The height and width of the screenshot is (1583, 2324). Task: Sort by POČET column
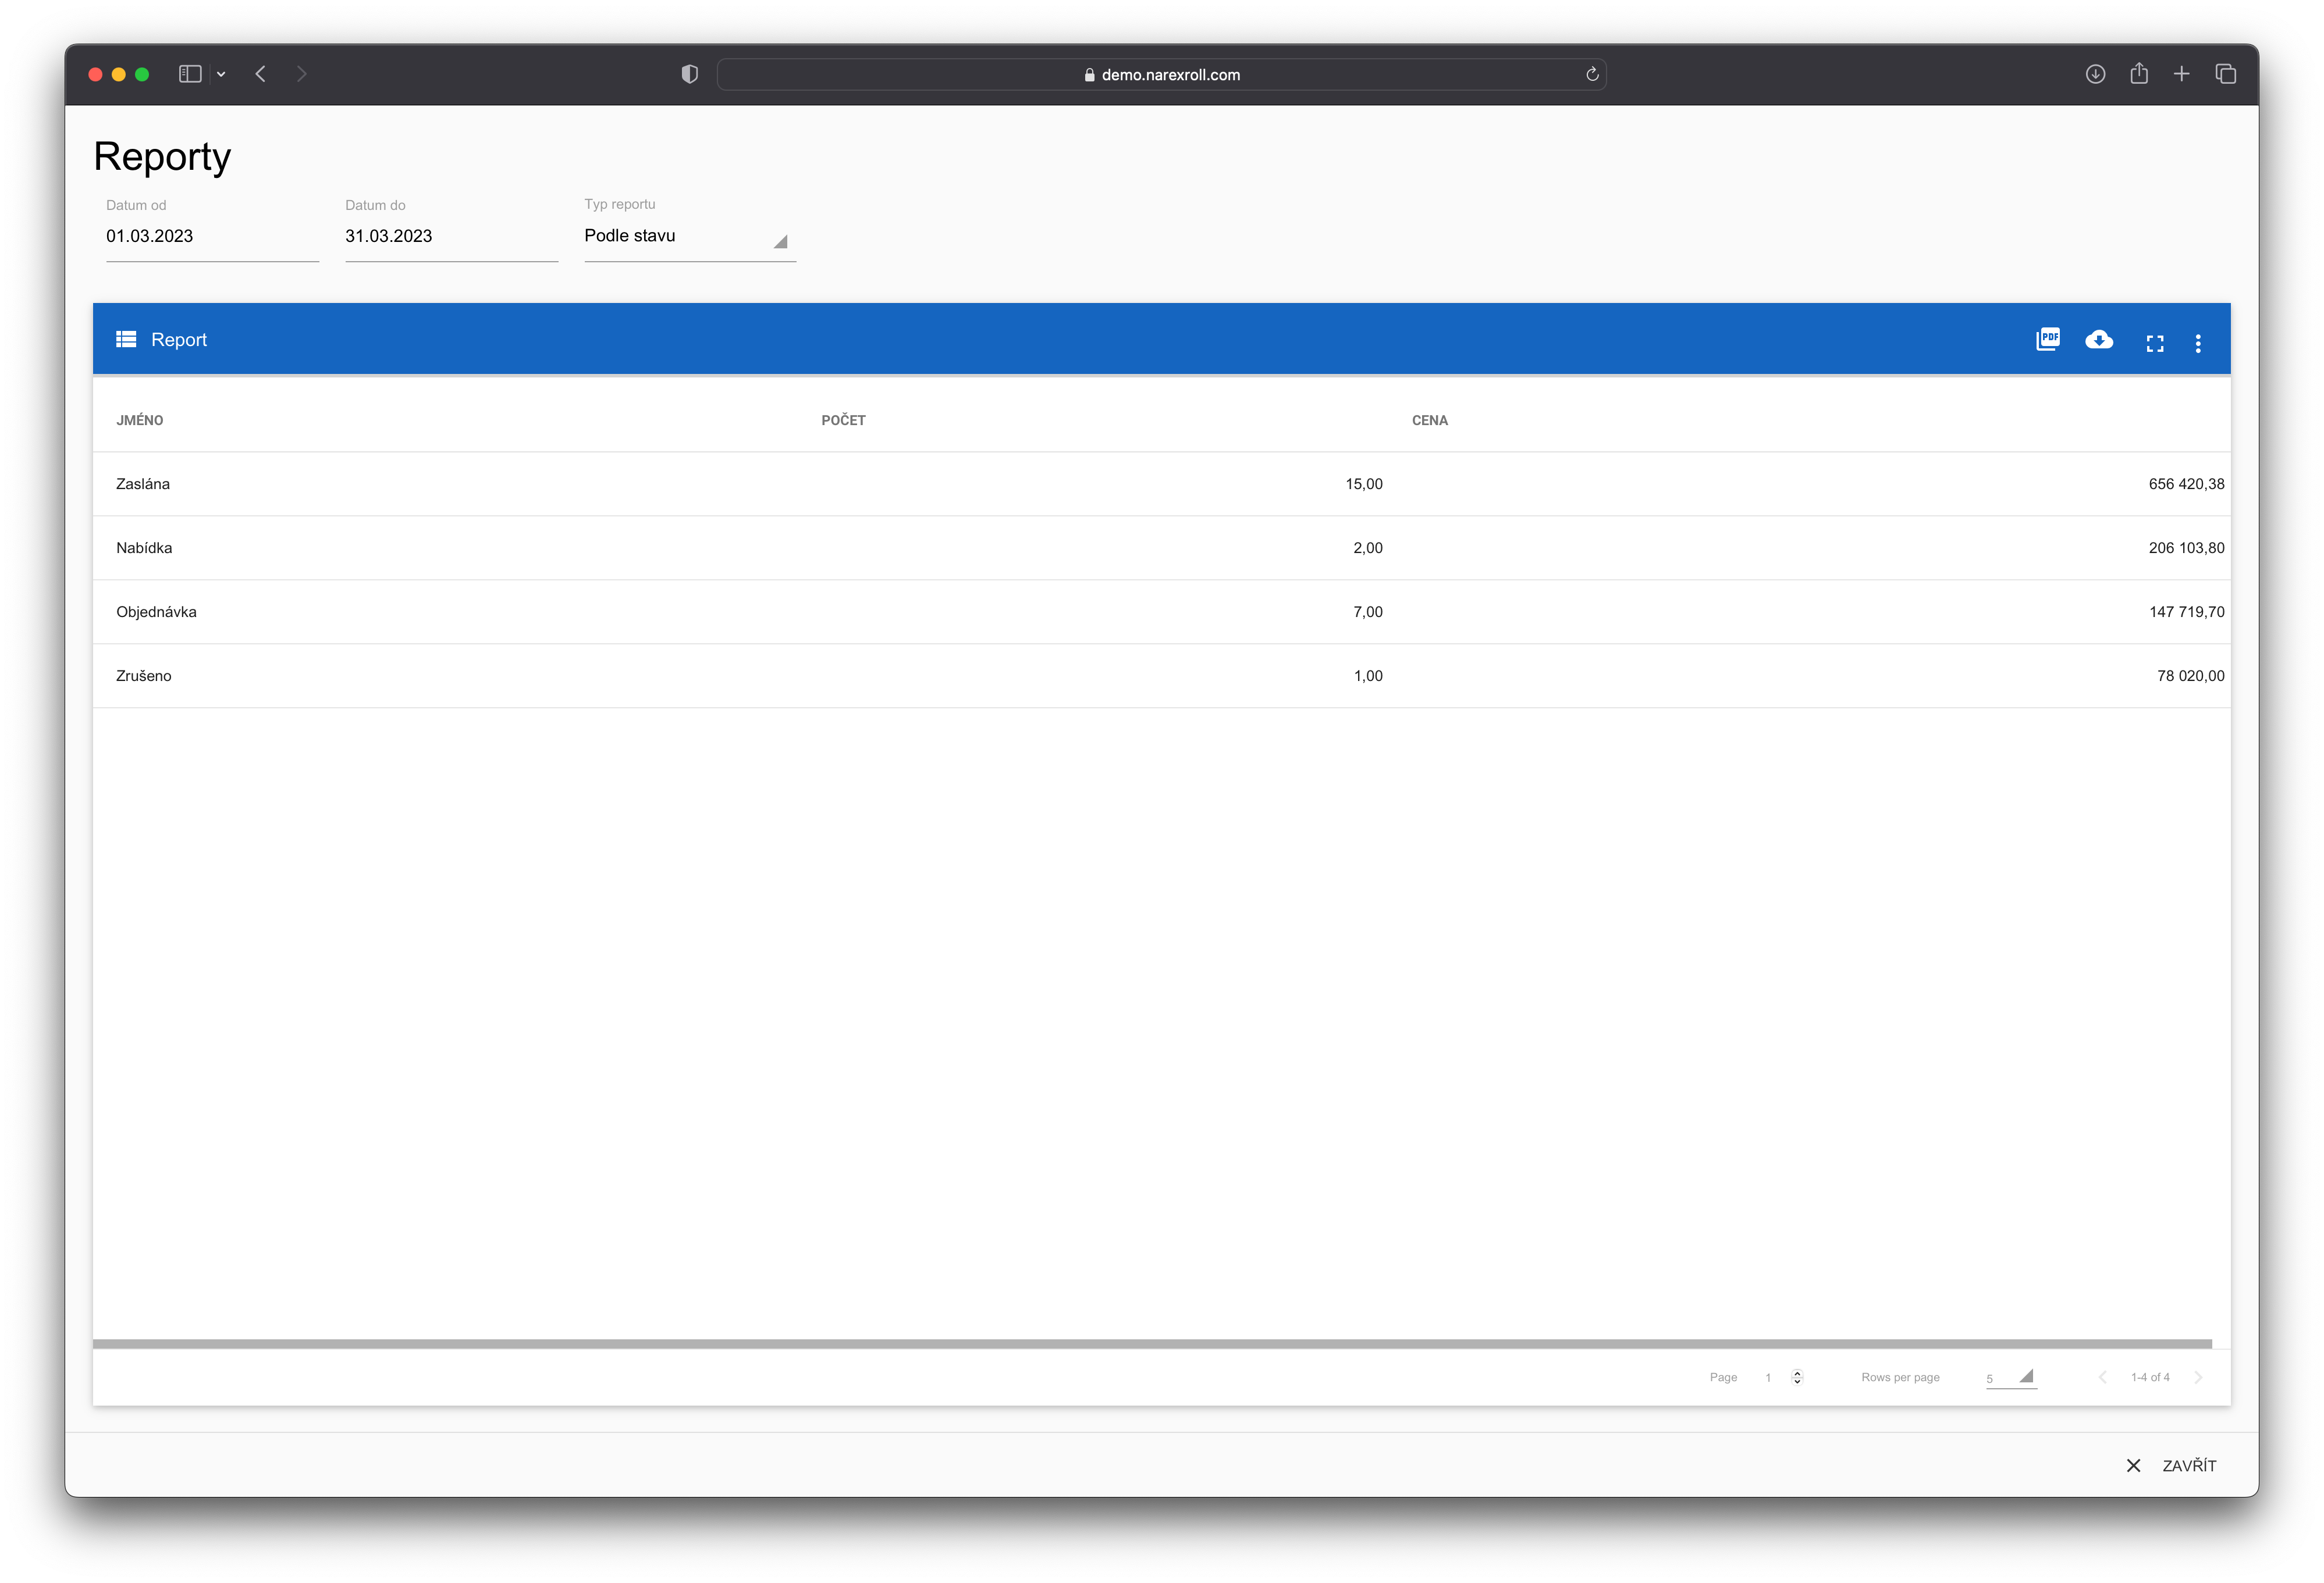[843, 420]
